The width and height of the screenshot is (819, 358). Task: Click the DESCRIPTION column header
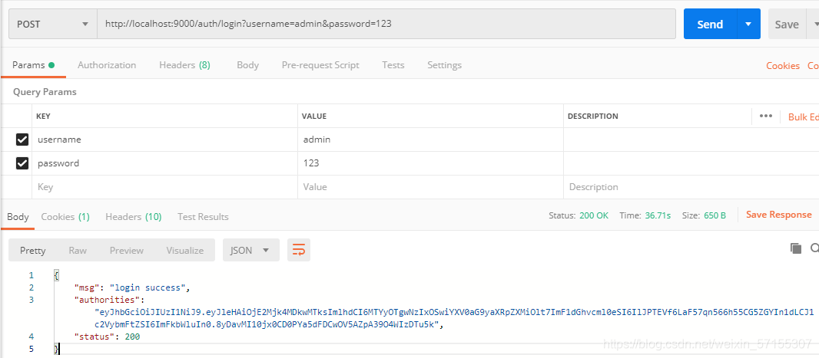click(x=593, y=117)
